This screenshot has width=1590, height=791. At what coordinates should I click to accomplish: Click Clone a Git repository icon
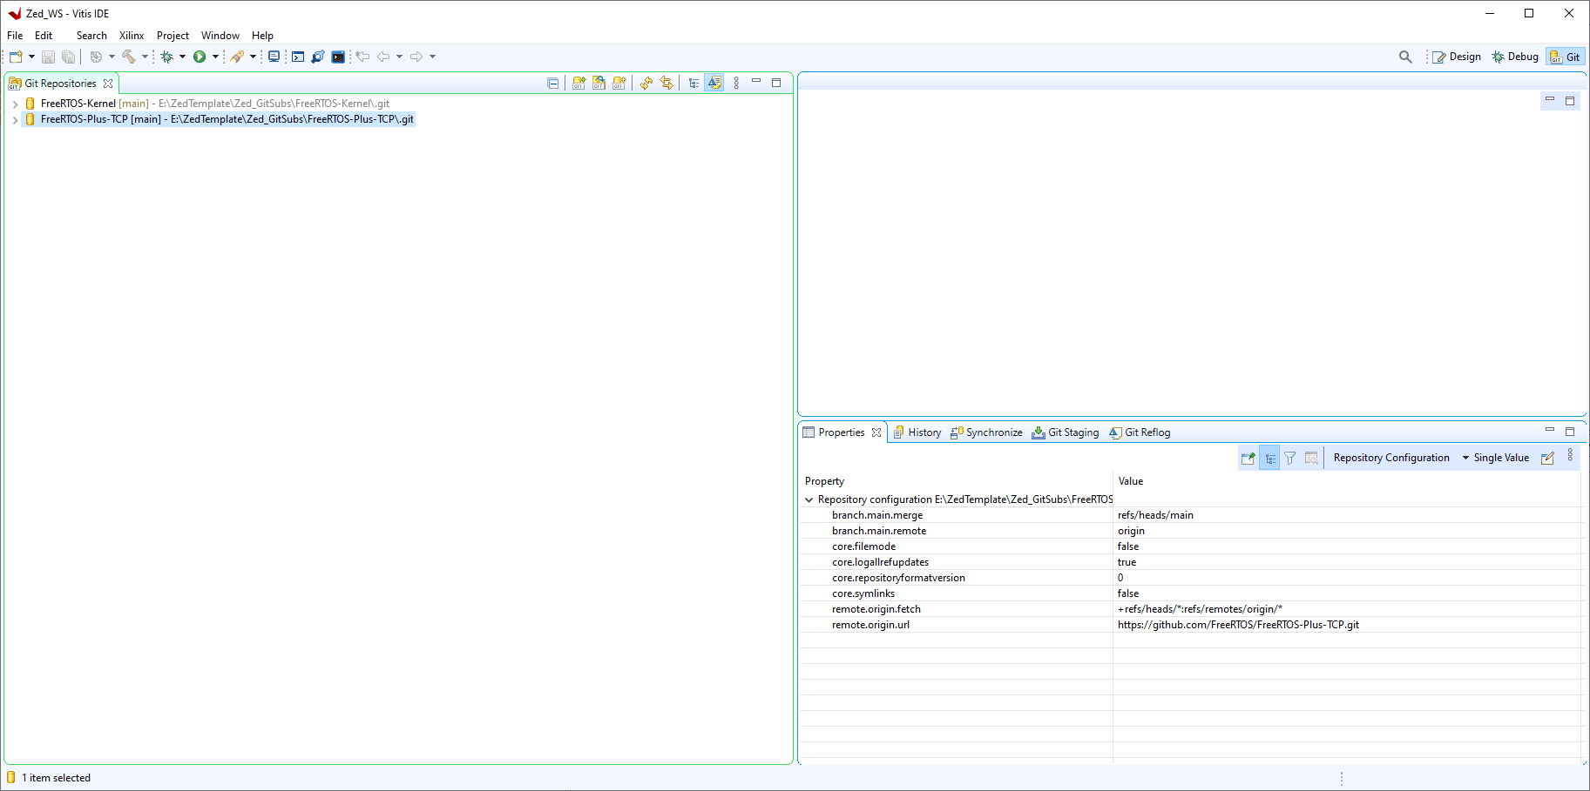pos(599,83)
